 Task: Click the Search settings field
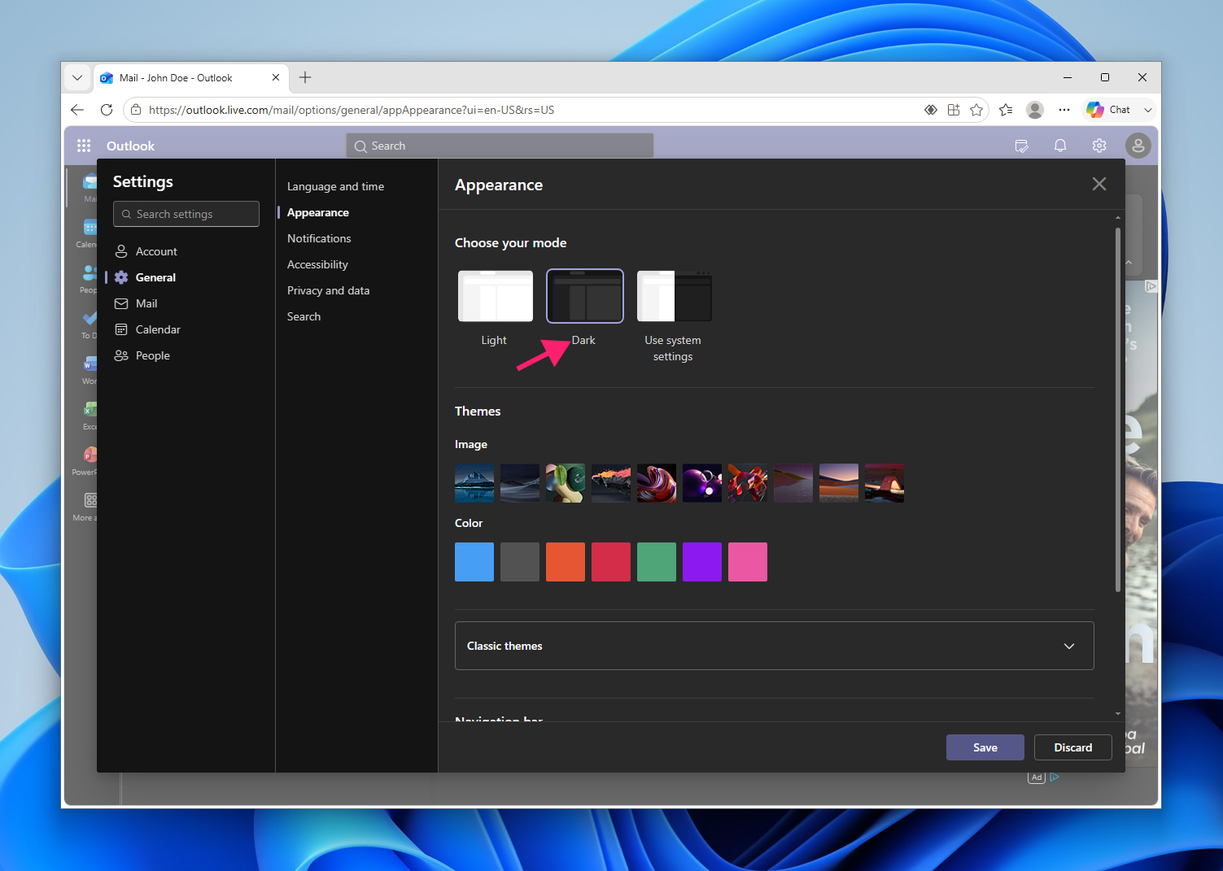186,214
